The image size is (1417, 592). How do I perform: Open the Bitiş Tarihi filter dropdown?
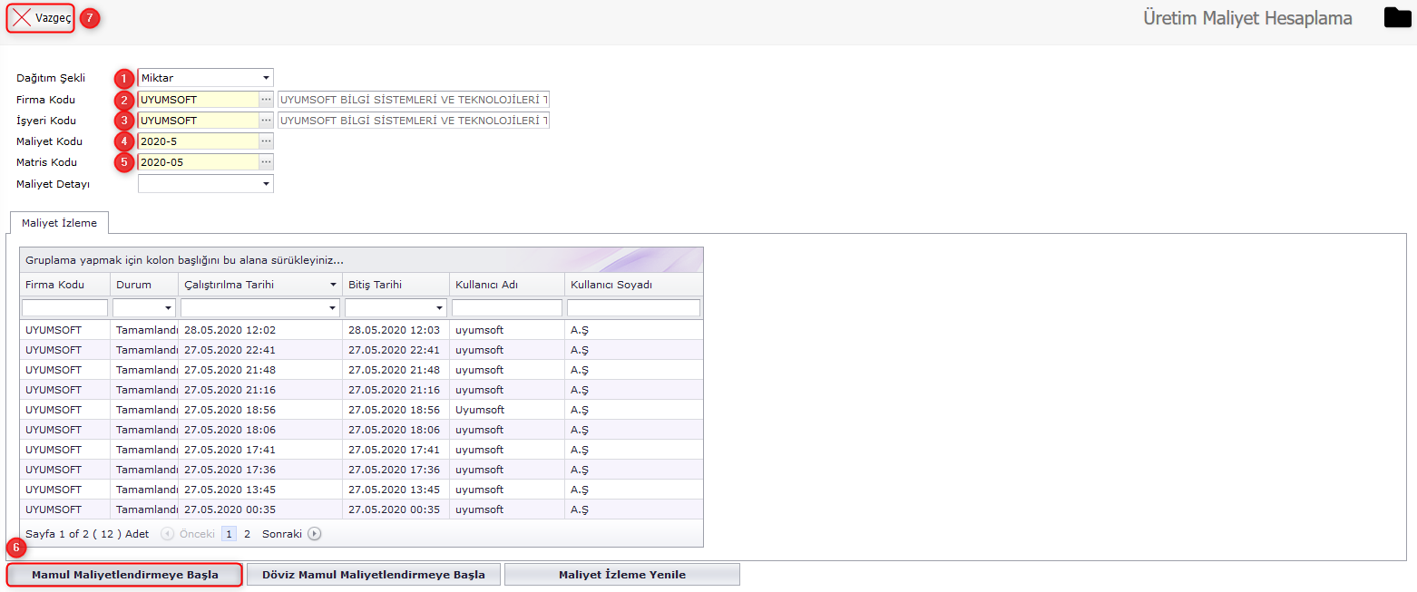[440, 308]
